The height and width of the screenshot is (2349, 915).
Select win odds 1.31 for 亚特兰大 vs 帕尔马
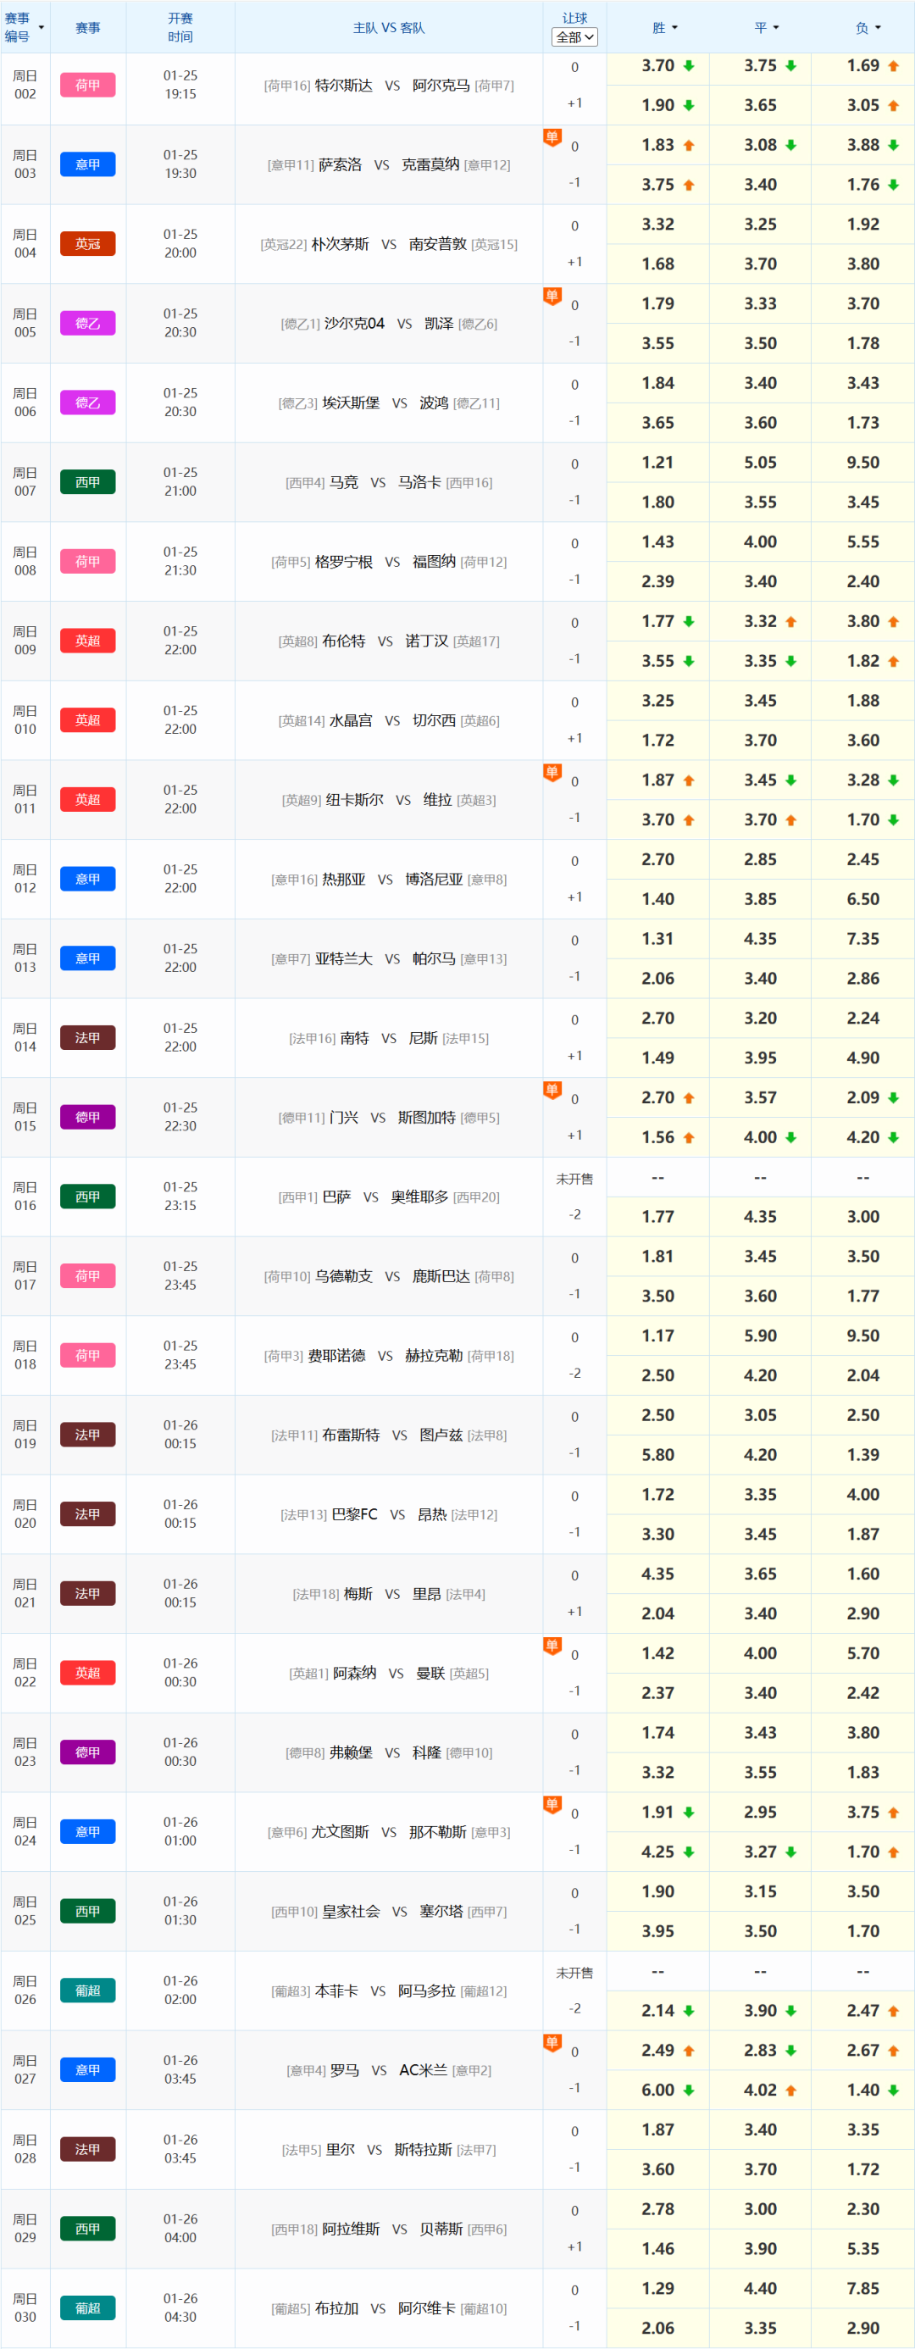coord(658,938)
